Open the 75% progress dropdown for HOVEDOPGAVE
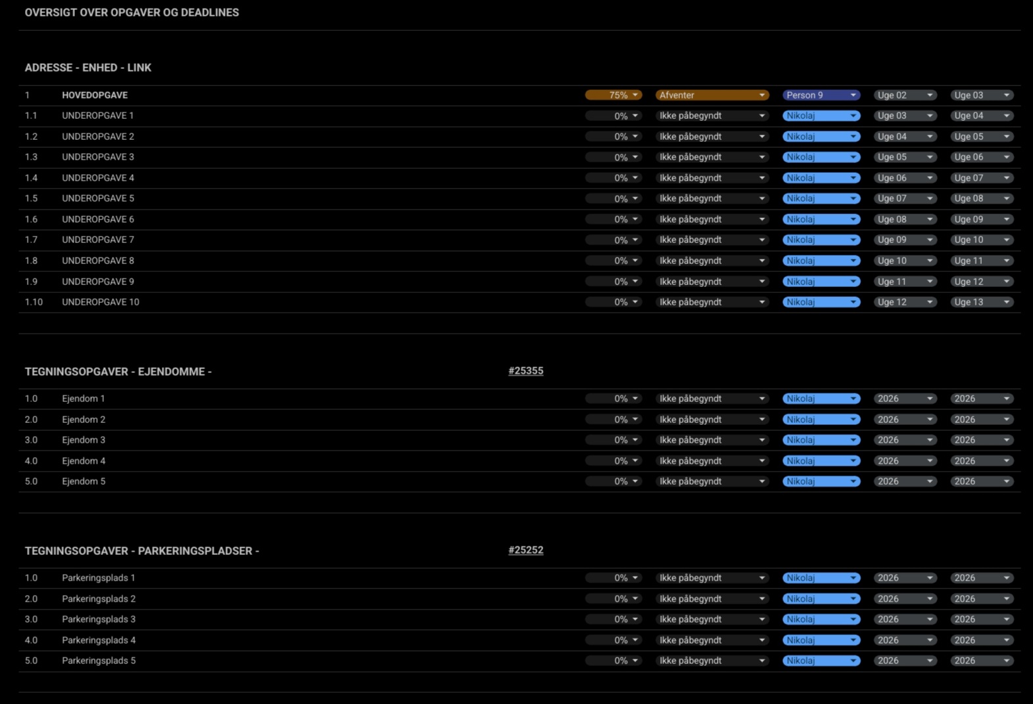 tap(613, 95)
